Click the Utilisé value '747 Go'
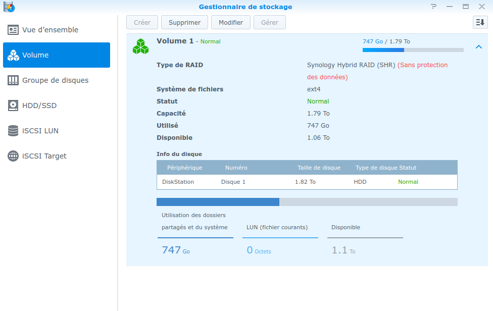493x311 pixels. [318, 126]
